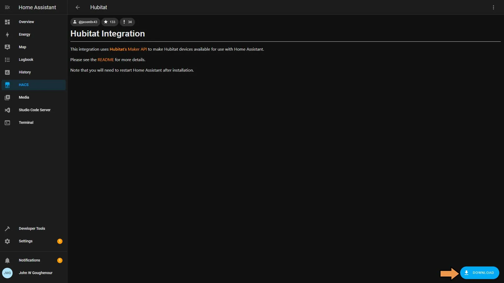This screenshot has width=504, height=283.
Task: Click the 34 issues chip
Action: pyautogui.click(x=127, y=22)
